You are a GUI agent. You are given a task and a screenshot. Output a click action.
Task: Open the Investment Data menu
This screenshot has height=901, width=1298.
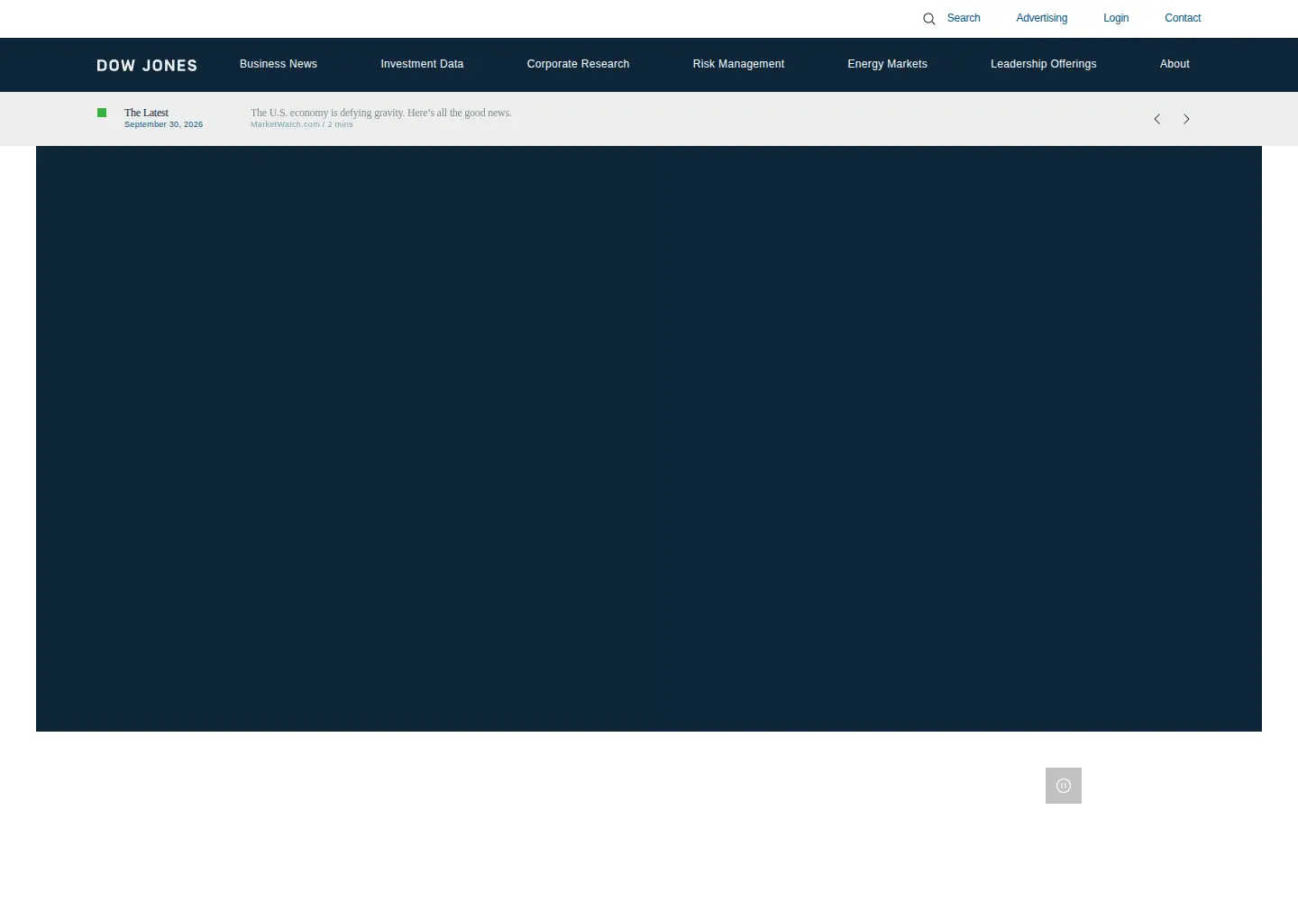pyautogui.click(x=422, y=64)
